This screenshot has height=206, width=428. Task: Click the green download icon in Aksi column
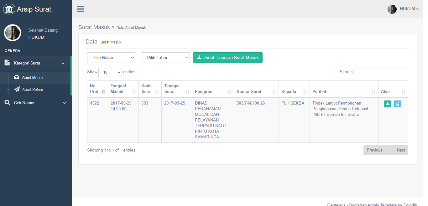coord(388,104)
